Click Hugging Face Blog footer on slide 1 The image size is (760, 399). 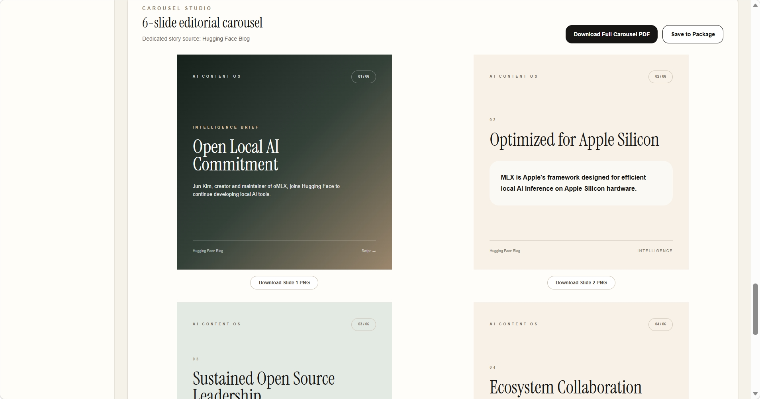(x=208, y=251)
